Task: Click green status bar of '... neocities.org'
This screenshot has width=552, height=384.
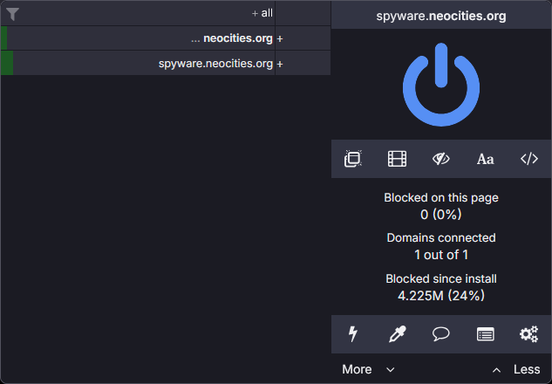Action: click(x=3, y=38)
